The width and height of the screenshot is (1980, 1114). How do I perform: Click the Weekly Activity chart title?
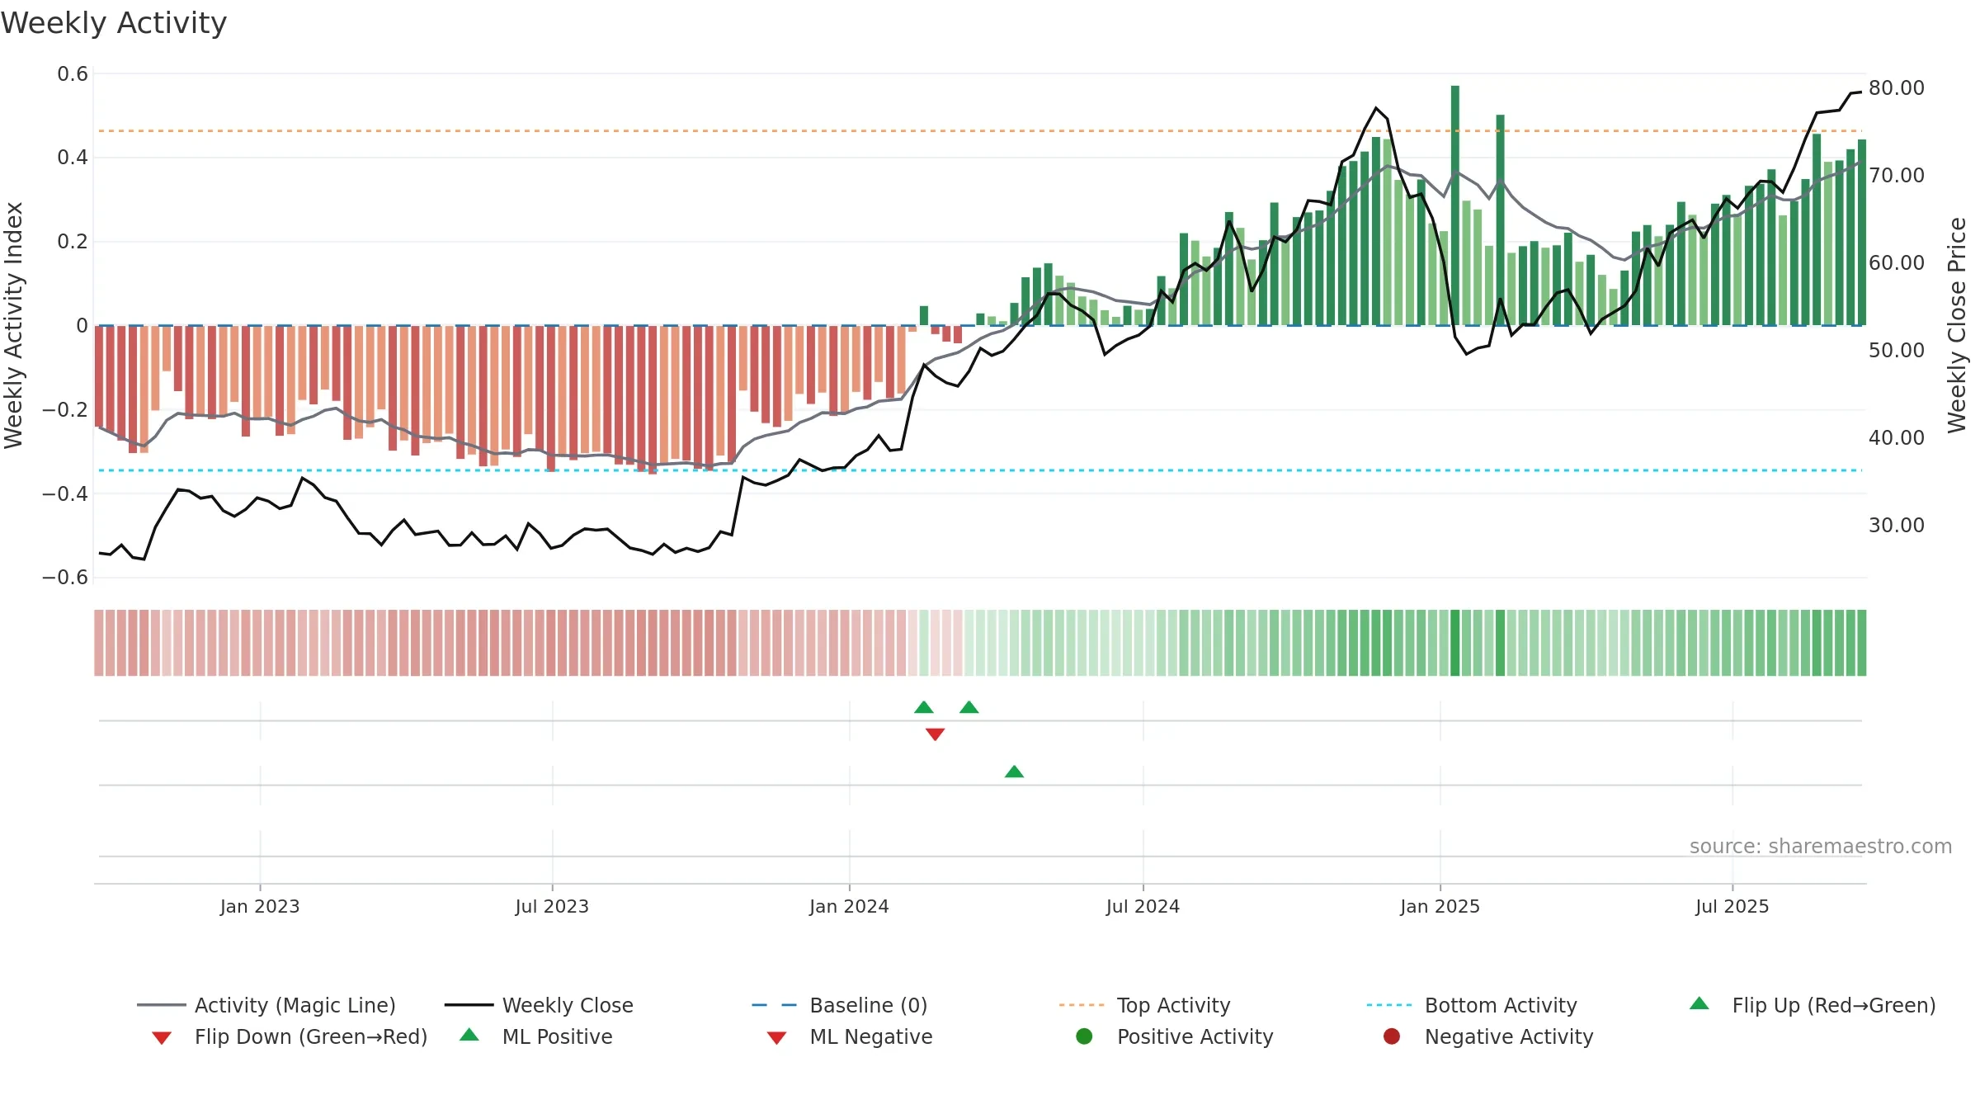click(114, 23)
